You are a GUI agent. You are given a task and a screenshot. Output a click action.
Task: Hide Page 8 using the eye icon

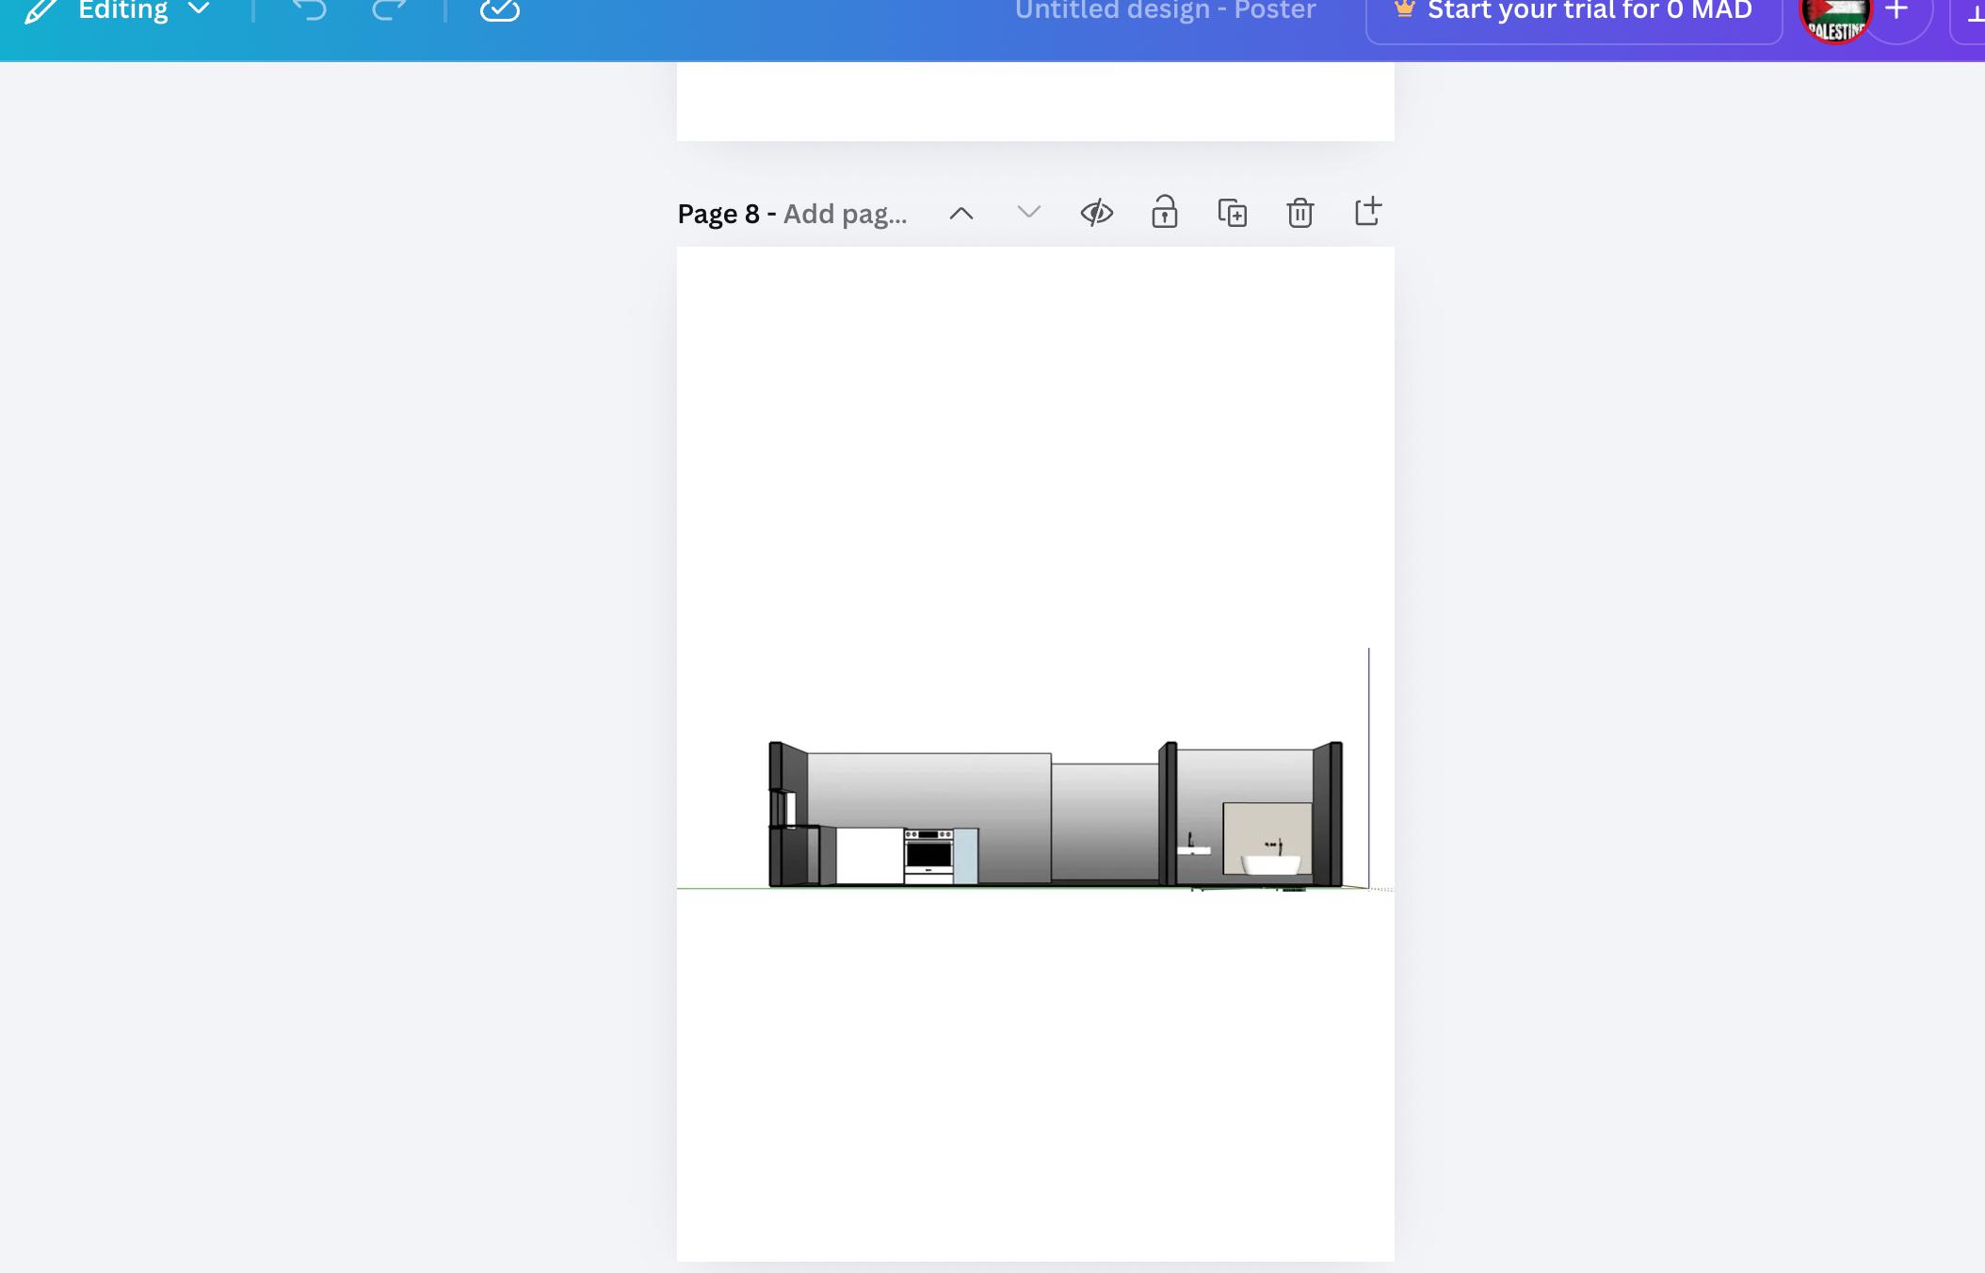pos(1096,213)
